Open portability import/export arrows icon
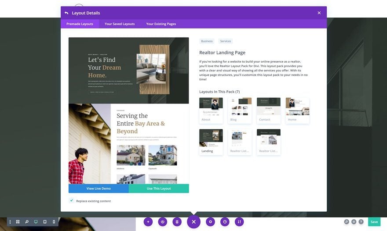The image size is (387, 231). point(239,222)
